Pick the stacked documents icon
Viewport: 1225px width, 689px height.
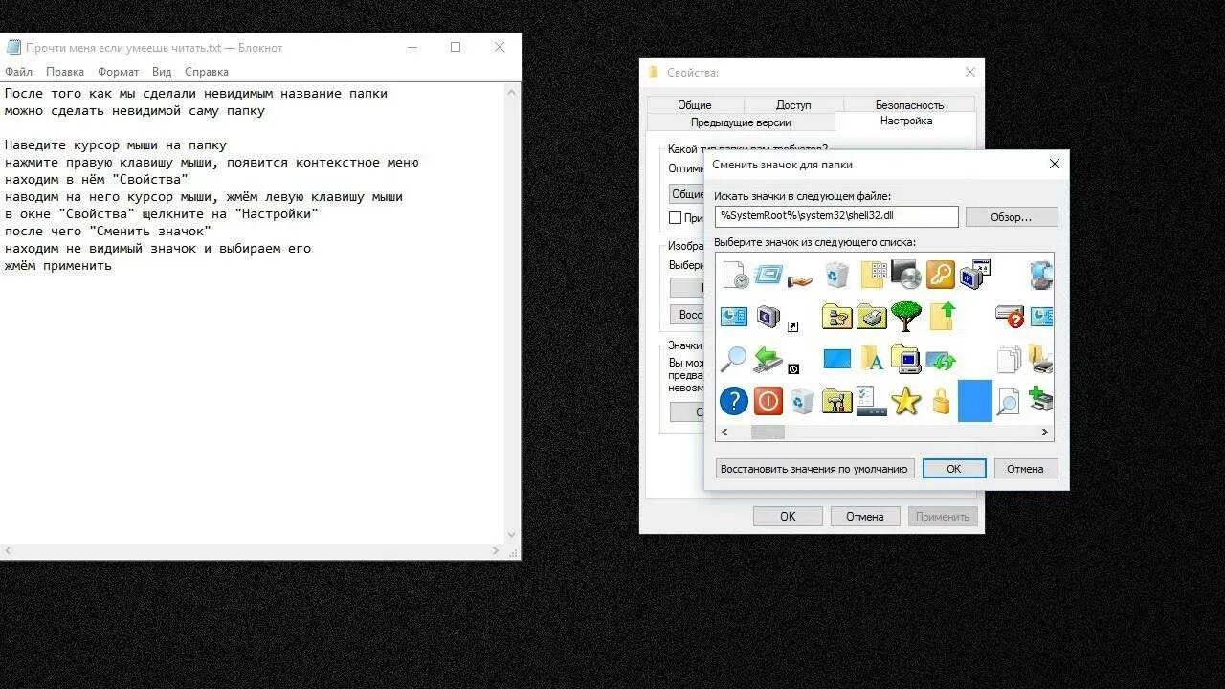click(x=1009, y=359)
